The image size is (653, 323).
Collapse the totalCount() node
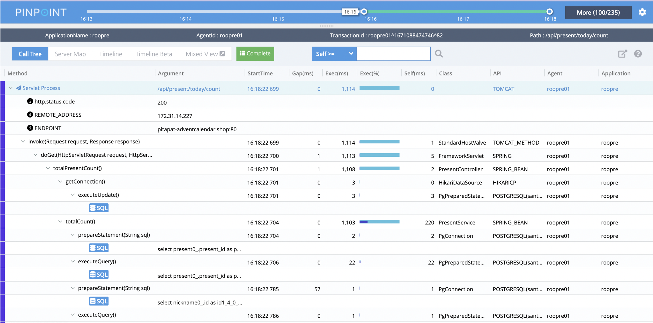(x=60, y=221)
